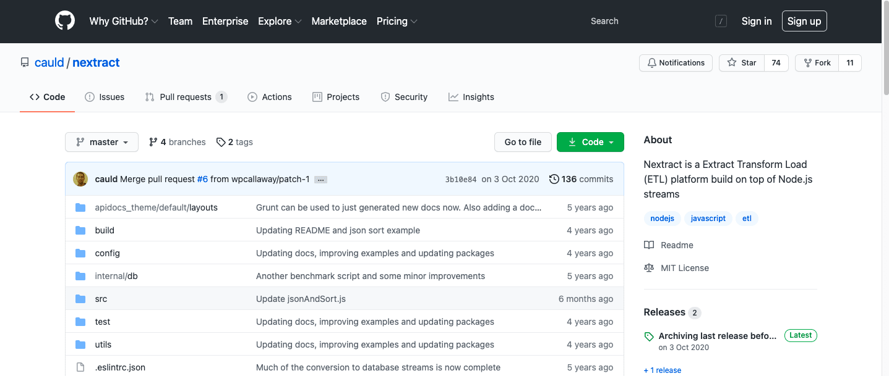Click the Sign in link
The image size is (889, 376).
click(x=757, y=21)
